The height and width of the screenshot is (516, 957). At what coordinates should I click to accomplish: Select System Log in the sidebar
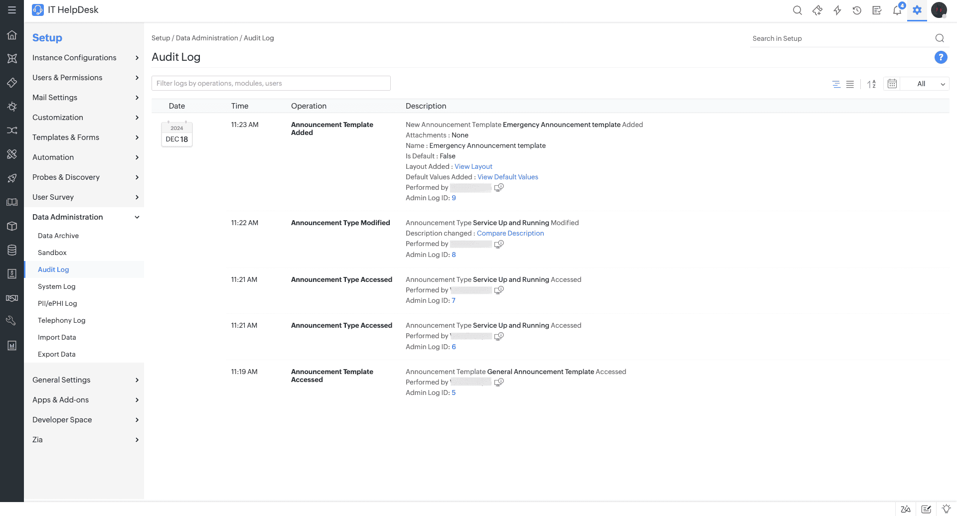[x=56, y=286]
